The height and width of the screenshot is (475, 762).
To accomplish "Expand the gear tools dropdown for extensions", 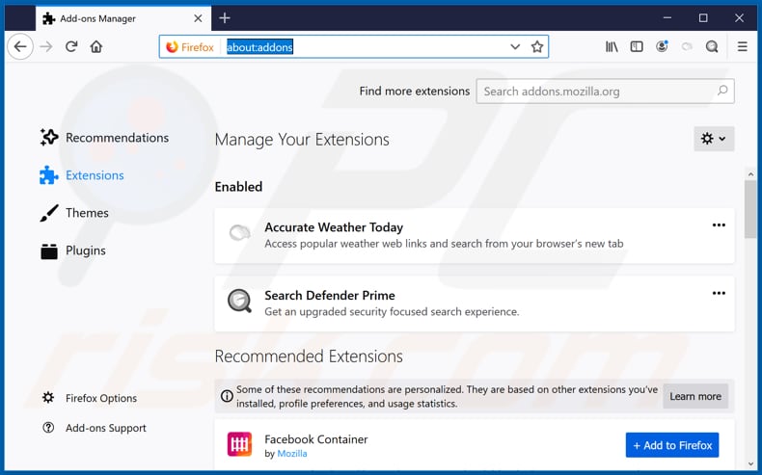I will [x=714, y=139].
